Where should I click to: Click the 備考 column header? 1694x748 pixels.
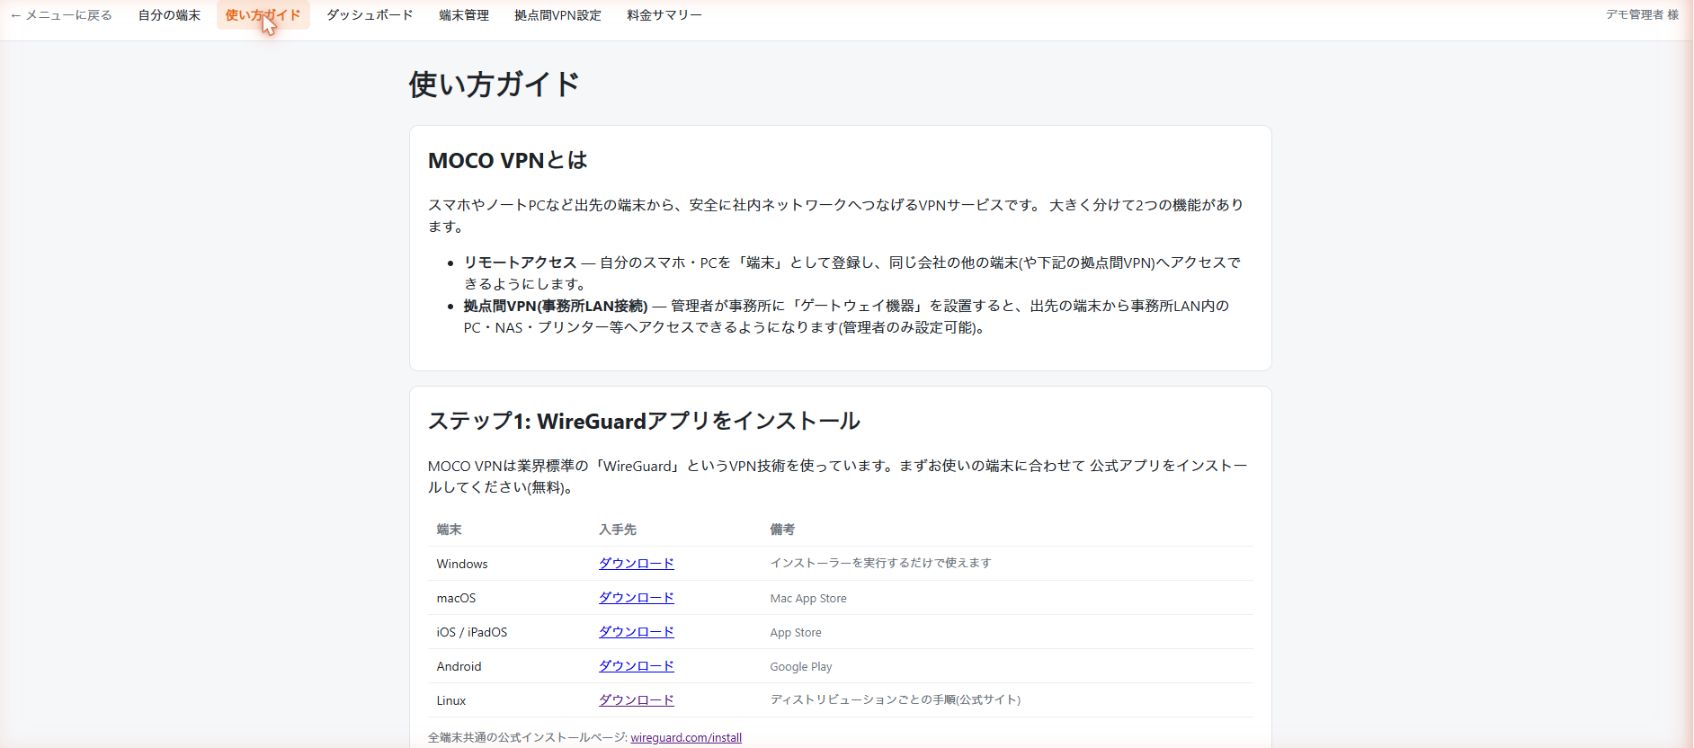click(782, 530)
